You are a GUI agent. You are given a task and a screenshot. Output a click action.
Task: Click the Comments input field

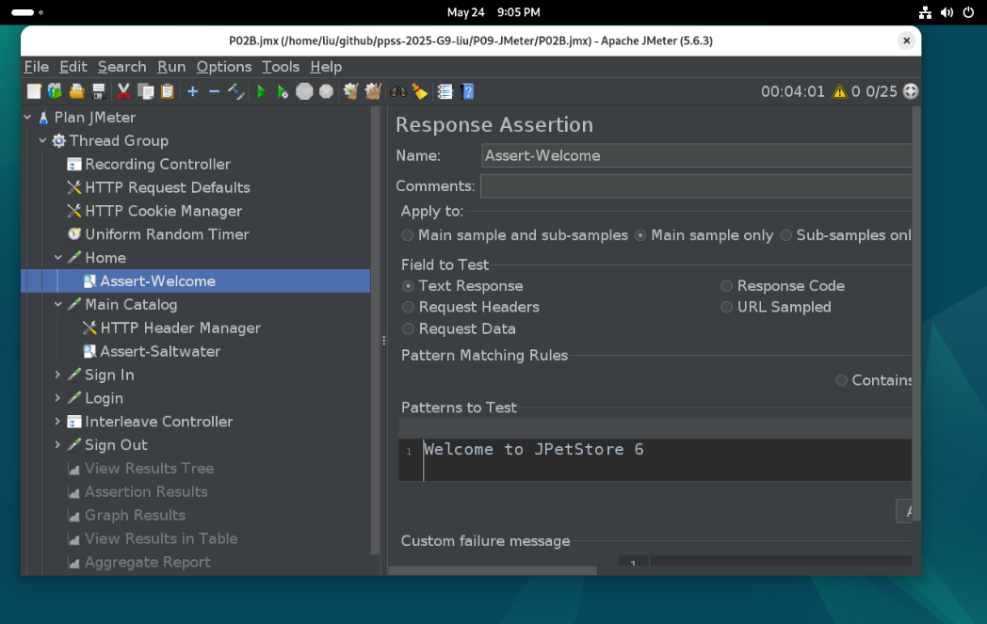pyautogui.click(x=696, y=186)
